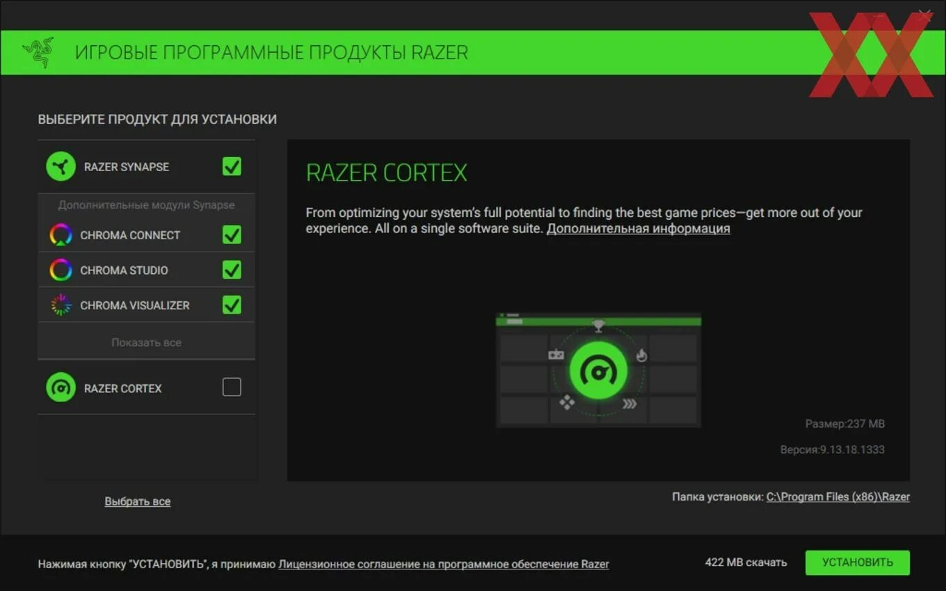Click the Chroma Connect color wheel icon

pyautogui.click(x=61, y=235)
